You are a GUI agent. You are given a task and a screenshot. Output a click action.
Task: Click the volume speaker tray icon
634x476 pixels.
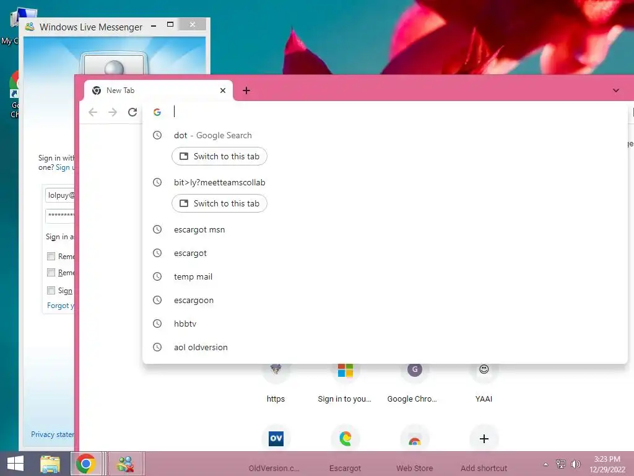tap(575, 464)
